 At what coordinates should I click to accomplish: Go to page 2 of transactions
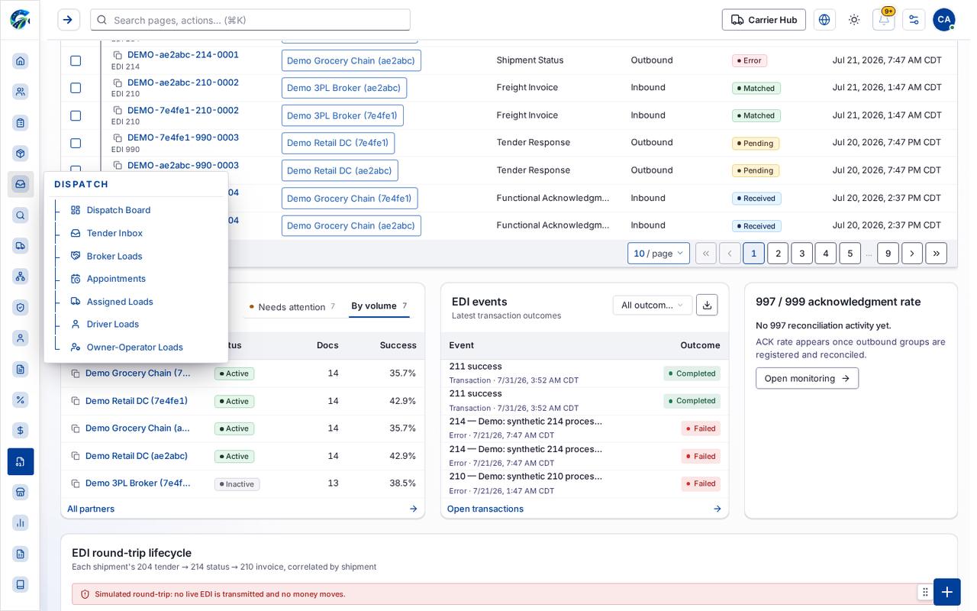pos(778,254)
